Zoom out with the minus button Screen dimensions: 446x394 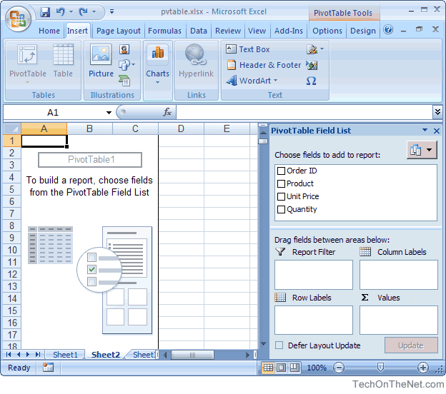pos(339,368)
